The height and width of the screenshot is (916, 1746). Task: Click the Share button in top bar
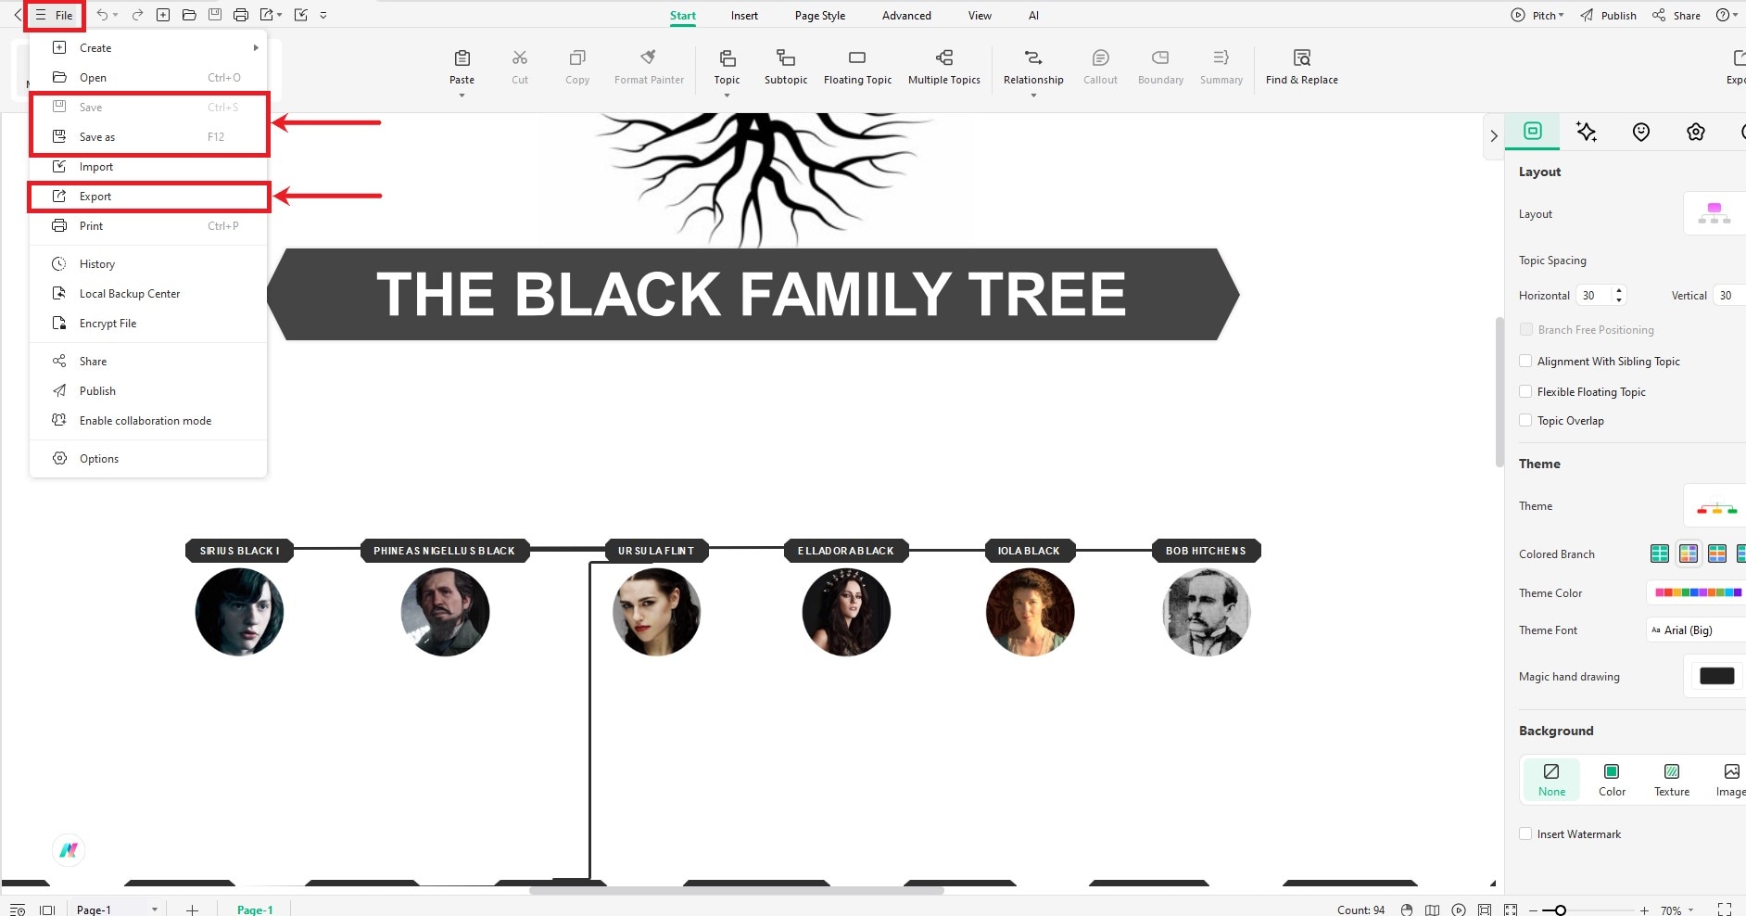1676,15
